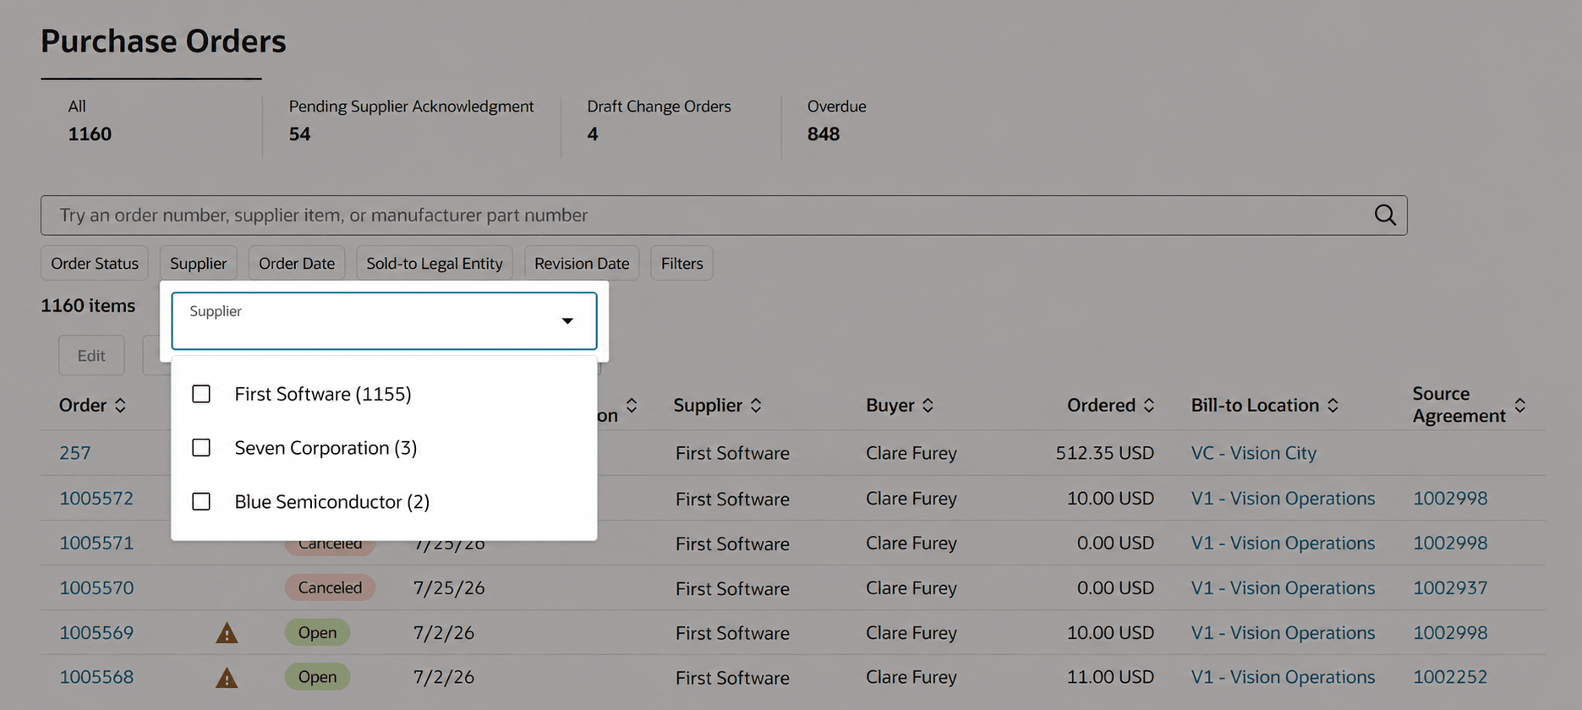
Task: Click Clare Furey on order 257 row
Action: (x=911, y=453)
